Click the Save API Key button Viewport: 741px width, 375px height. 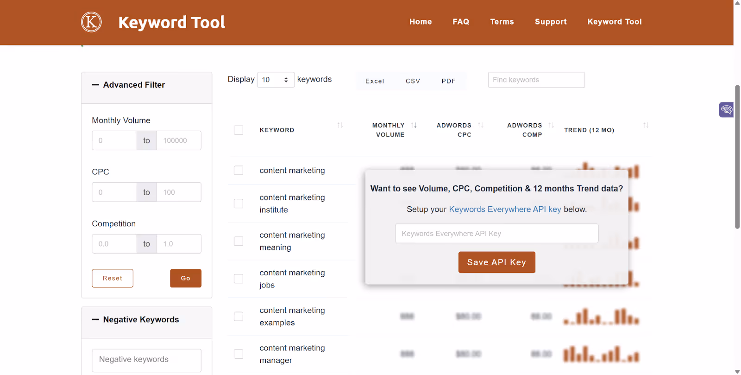coord(496,262)
